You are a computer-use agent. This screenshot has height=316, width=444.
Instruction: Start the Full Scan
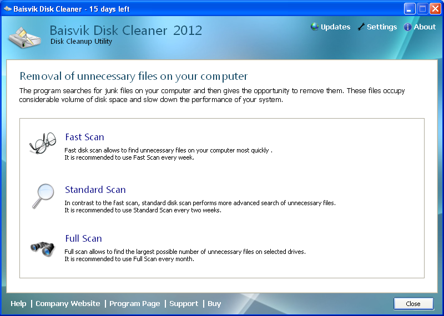[83, 238]
